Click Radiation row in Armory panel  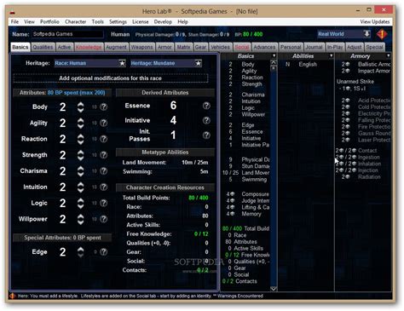tap(361, 177)
